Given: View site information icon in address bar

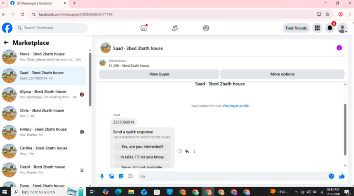Looking at the screenshot, I should point(33,14).
